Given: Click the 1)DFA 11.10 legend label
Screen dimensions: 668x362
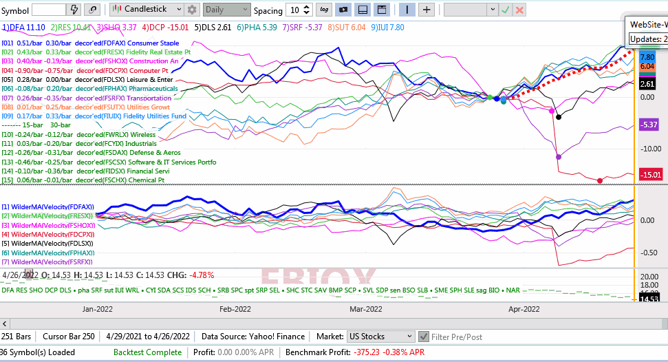Looking at the screenshot, I should [x=24, y=28].
